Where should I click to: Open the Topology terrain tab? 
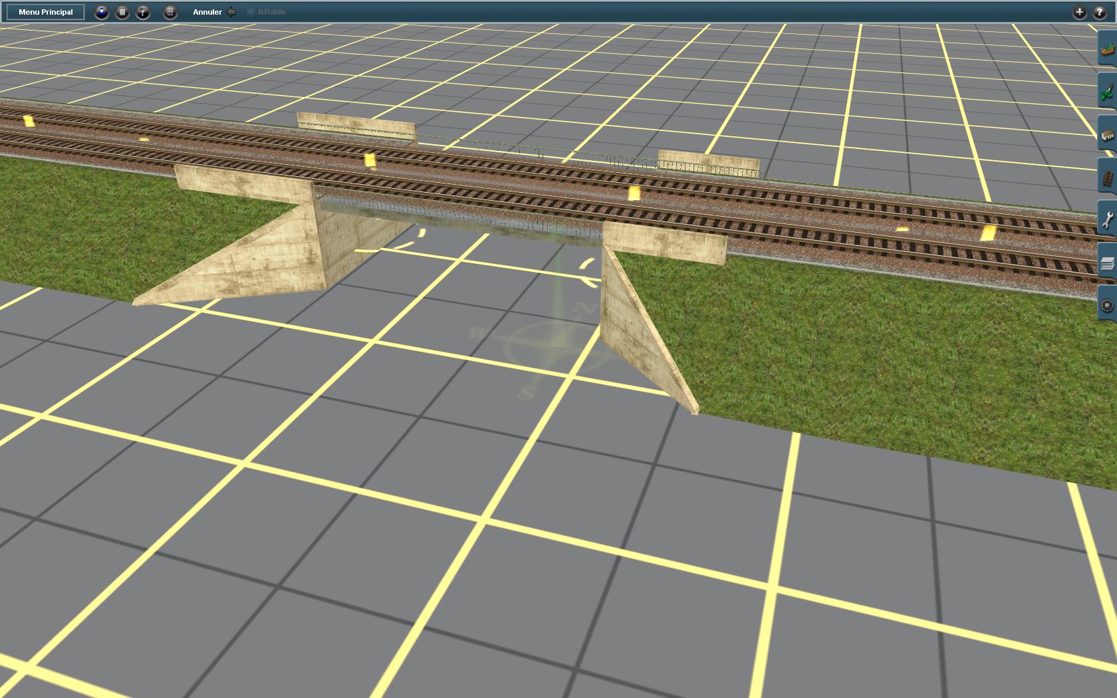click(x=1107, y=49)
